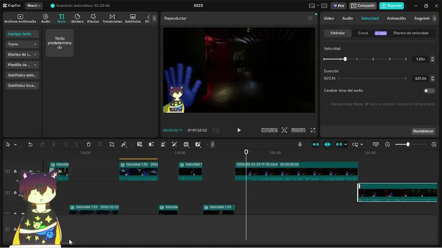Click Agregar texto in the sidebar

pyautogui.click(x=22, y=34)
